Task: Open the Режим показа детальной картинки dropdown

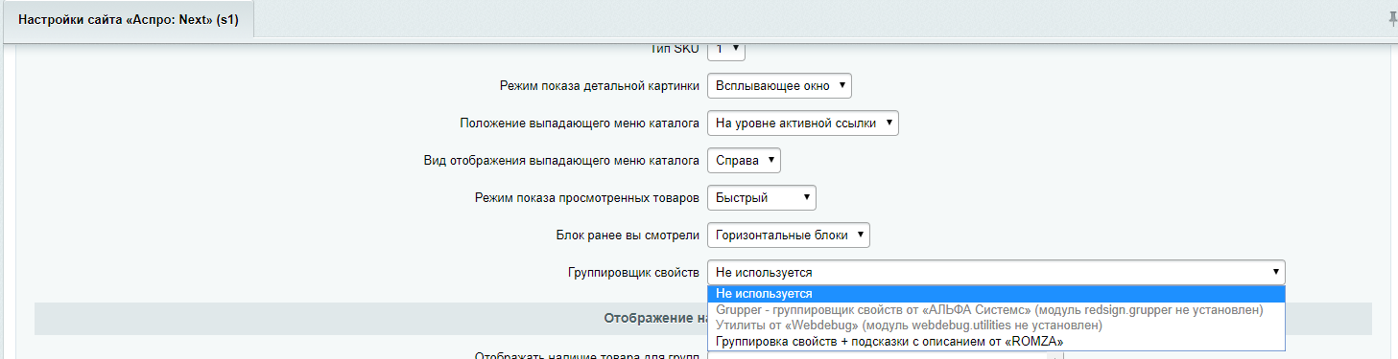Action: pyautogui.click(x=779, y=86)
